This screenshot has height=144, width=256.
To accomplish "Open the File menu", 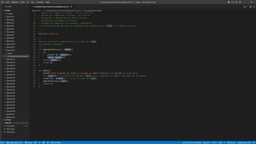I will click(x=2, y=2).
